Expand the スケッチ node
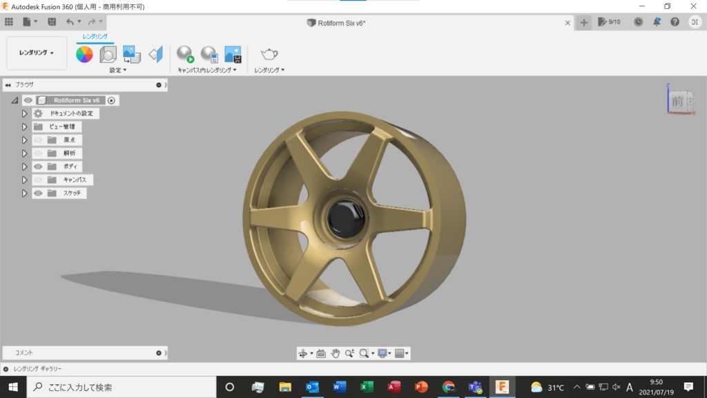The image size is (707, 398). pos(24,193)
